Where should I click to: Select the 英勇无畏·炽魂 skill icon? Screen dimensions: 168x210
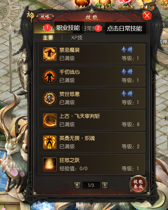(50, 142)
